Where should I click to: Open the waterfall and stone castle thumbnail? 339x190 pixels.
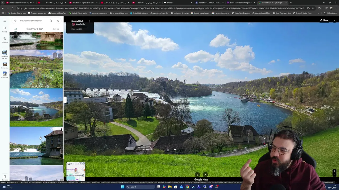pos(36,41)
